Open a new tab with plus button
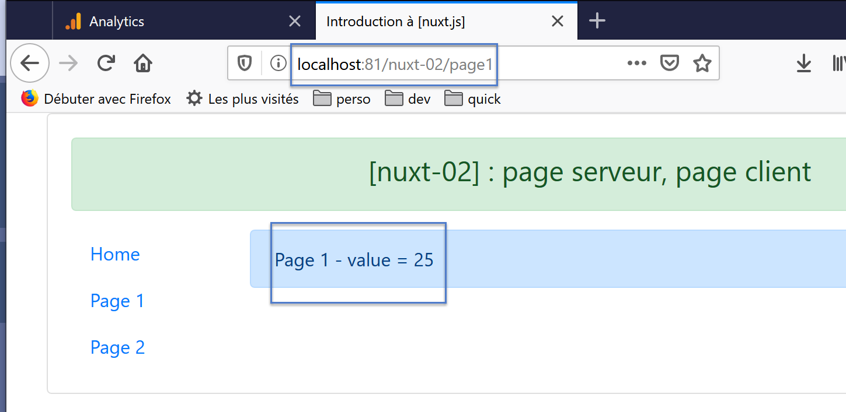The image size is (846, 412). tap(597, 22)
